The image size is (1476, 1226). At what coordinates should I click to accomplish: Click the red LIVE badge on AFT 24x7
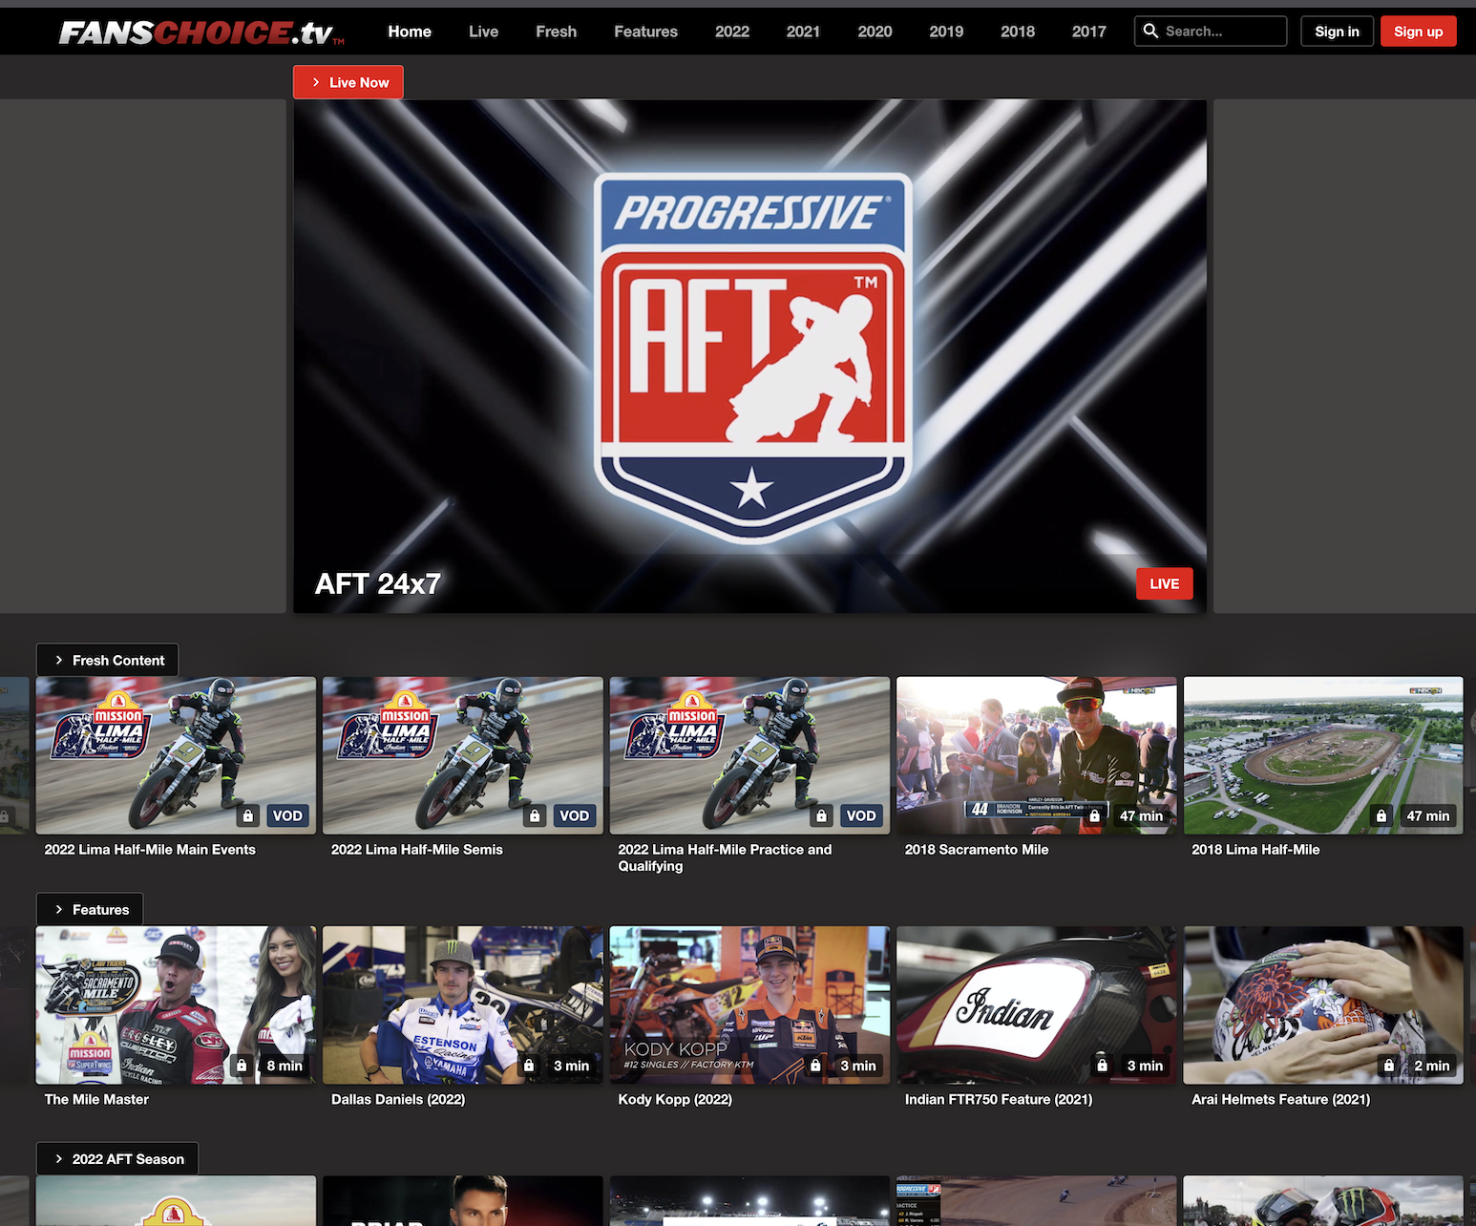click(1165, 583)
